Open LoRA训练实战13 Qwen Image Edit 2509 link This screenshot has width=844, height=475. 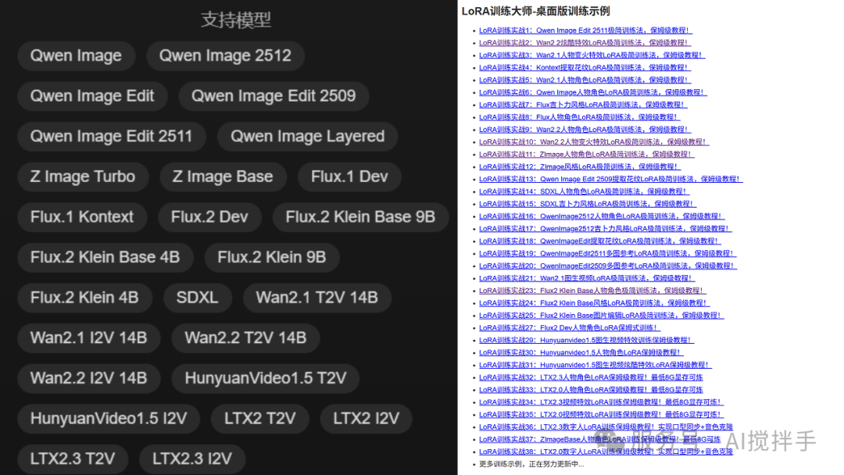611,179
